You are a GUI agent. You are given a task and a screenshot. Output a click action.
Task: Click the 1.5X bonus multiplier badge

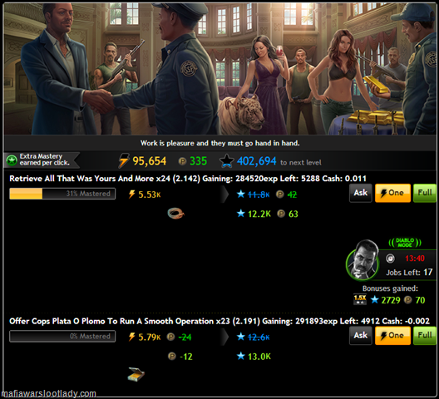coord(360,299)
